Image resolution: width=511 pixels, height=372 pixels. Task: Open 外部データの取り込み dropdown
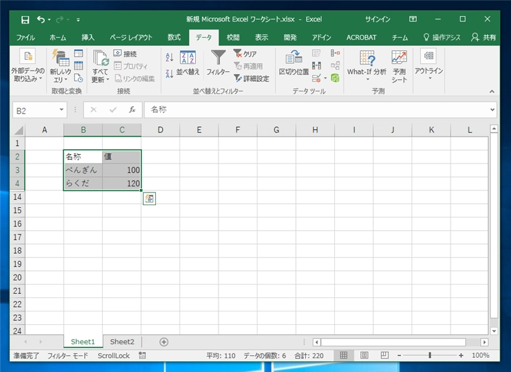pyautogui.click(x=28, y=65)
